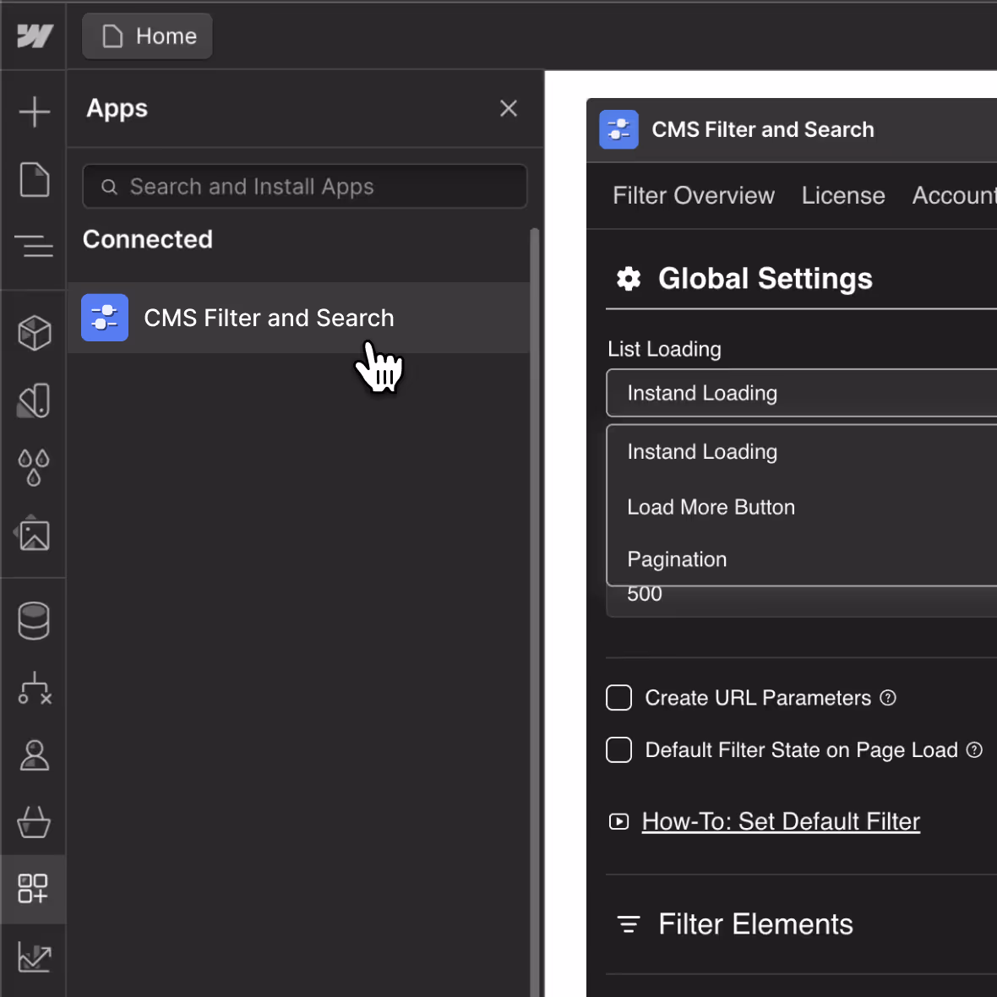The height and width of the screenshot is (997, 997).
Task: Open the Navigator panel icon
Action: (35, 245)
